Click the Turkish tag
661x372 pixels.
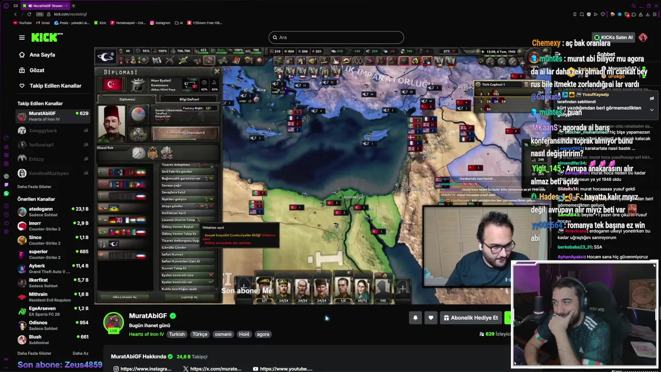point(177,334)
